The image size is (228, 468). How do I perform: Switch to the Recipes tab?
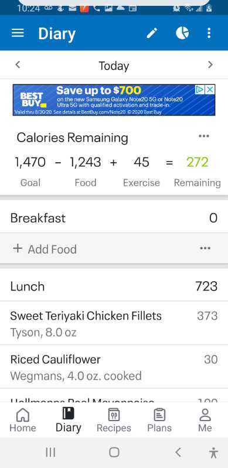[114, 420]
